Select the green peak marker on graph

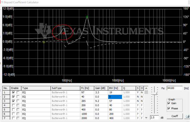pos(87,17)
